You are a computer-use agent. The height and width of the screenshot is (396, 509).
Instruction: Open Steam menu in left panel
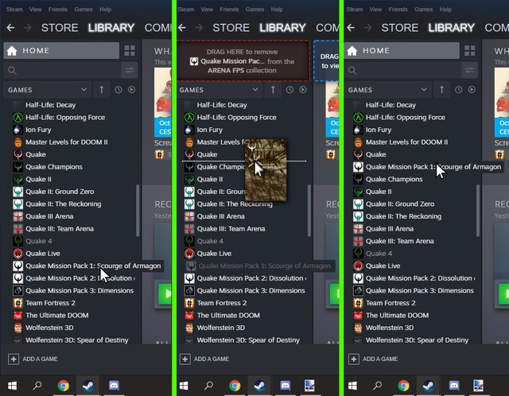click(14, 10)
